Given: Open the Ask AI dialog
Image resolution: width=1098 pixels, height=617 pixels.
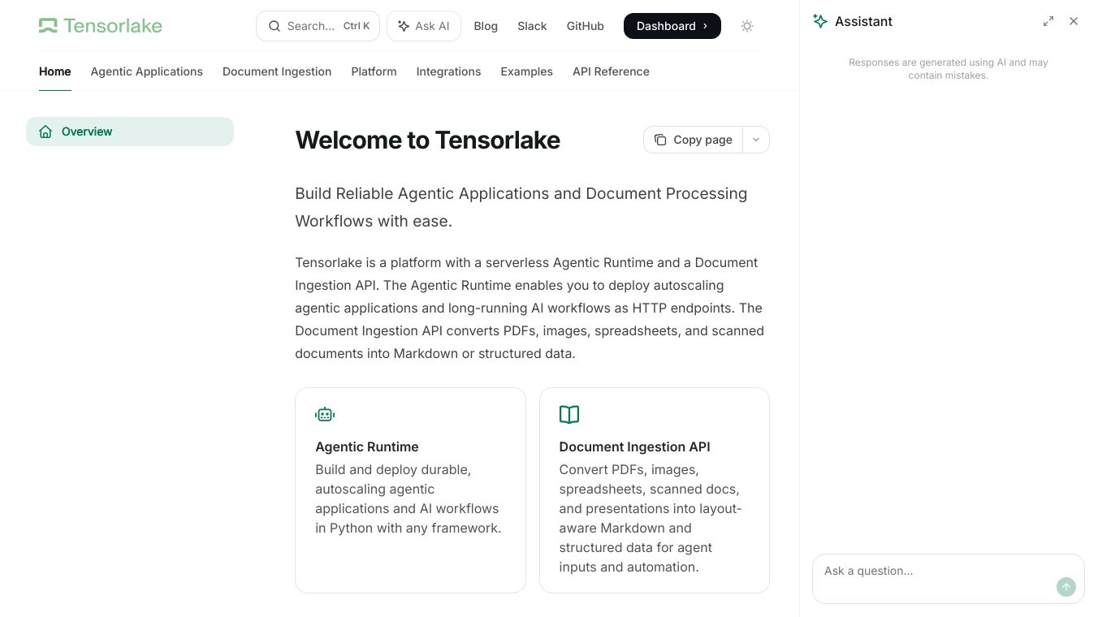Looking at the screenshot, I should (x=424, y=26).
